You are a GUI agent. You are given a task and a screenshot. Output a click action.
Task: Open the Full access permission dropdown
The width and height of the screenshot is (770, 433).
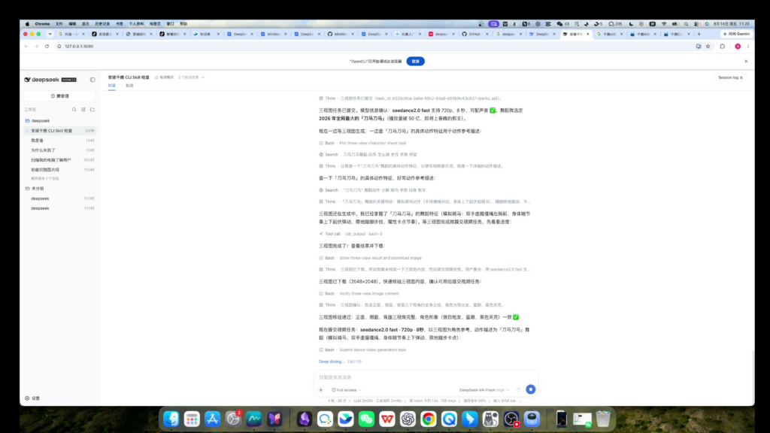click(x=347, y=390)
